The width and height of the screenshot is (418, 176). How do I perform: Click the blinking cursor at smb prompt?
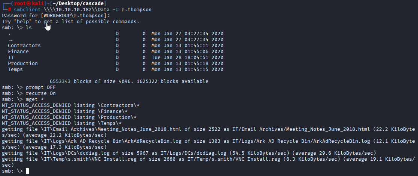[x=27, y=171]
